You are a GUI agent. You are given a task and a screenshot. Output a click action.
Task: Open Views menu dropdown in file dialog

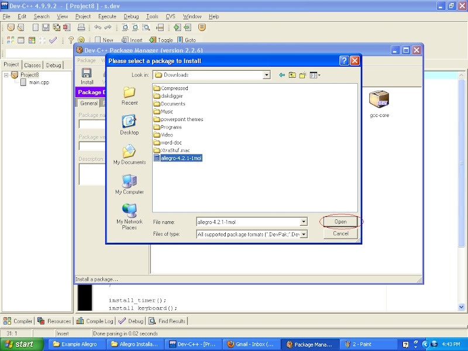tap(315, 75)
